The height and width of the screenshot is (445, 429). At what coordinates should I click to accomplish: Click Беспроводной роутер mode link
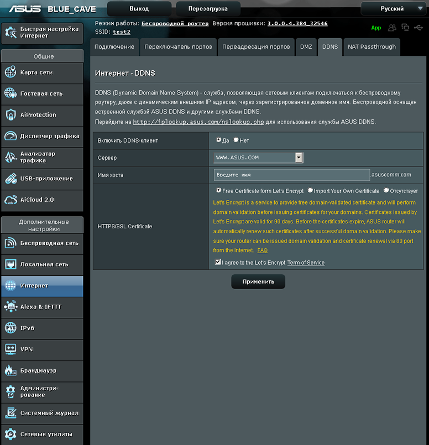pyautogui.click(x=175, y=24)
